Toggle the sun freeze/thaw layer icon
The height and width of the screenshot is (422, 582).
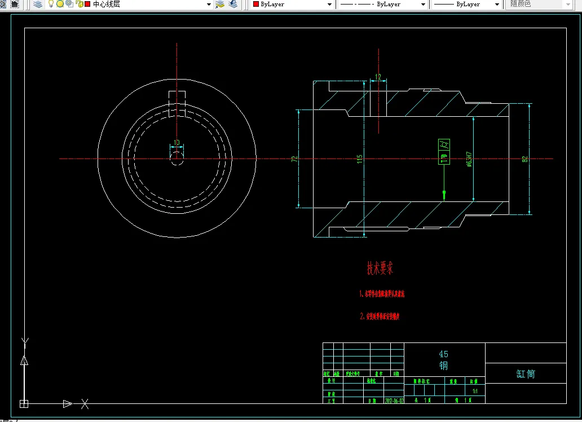pos(60,4)
